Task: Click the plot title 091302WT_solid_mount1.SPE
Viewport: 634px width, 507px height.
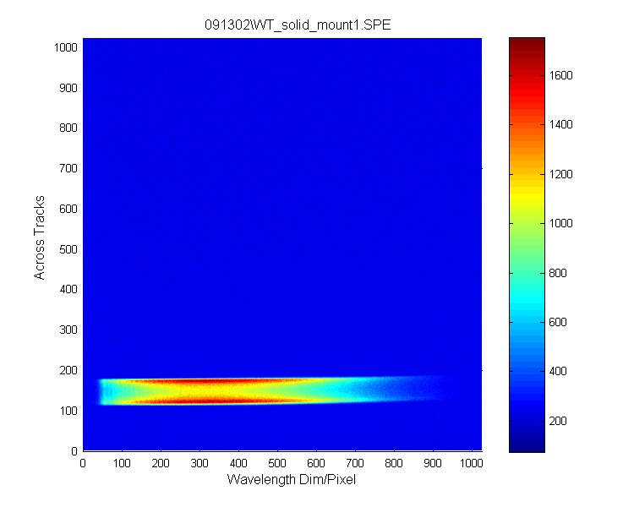Action: tap(298, 25)
